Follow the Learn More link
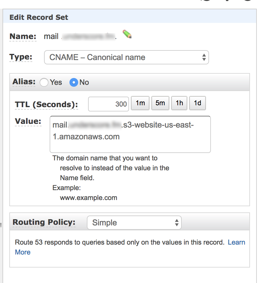263x283 pixels. 236,242
